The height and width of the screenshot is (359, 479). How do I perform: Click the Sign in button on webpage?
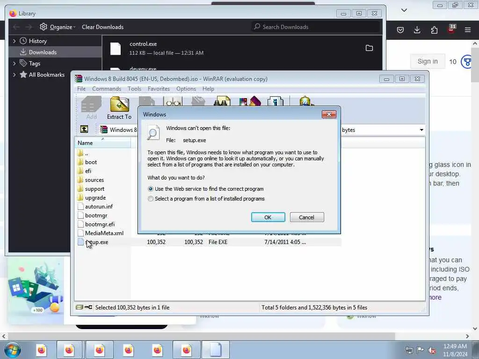[428, 61]
